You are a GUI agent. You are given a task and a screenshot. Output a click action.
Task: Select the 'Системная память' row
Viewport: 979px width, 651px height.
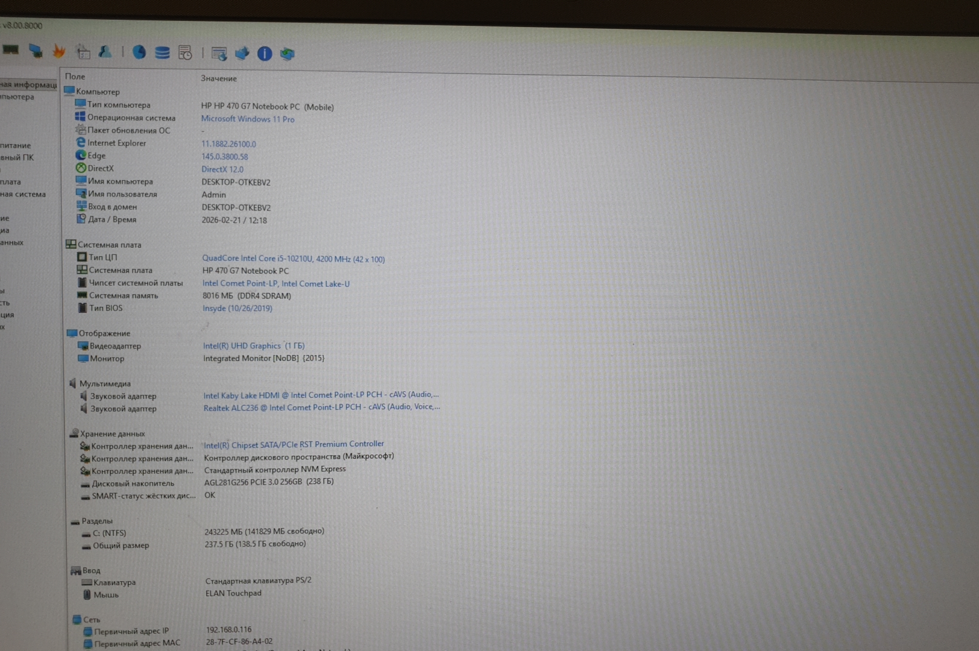124,295
